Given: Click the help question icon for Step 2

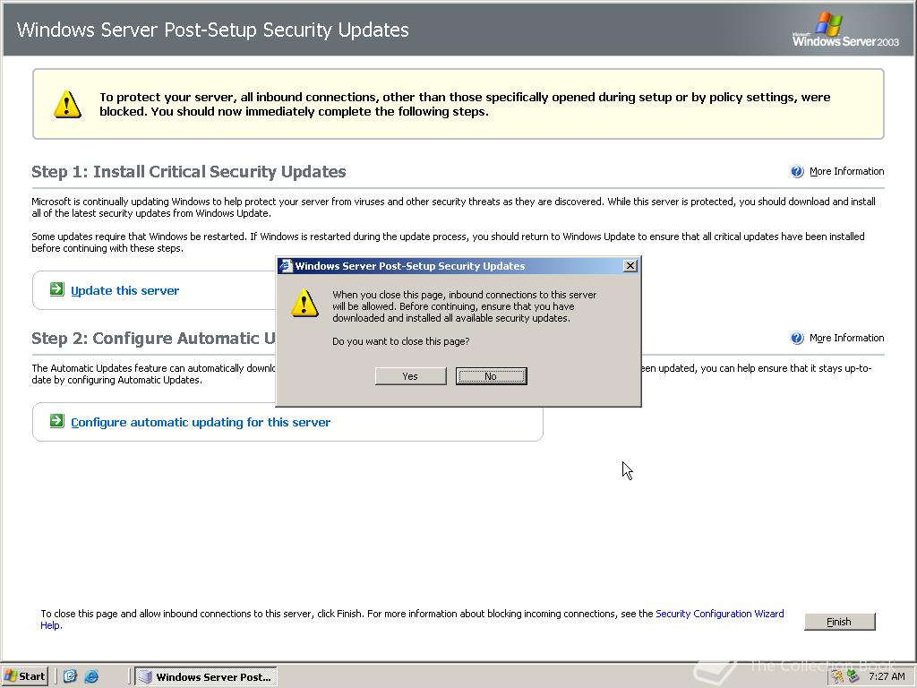Looking at the screenshot, I should click(x=797, y=338).
